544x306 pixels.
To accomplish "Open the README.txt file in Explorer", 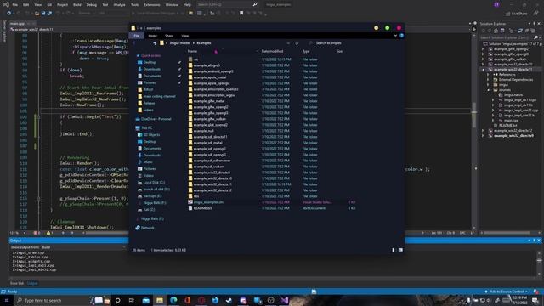I will click(202, 208).
